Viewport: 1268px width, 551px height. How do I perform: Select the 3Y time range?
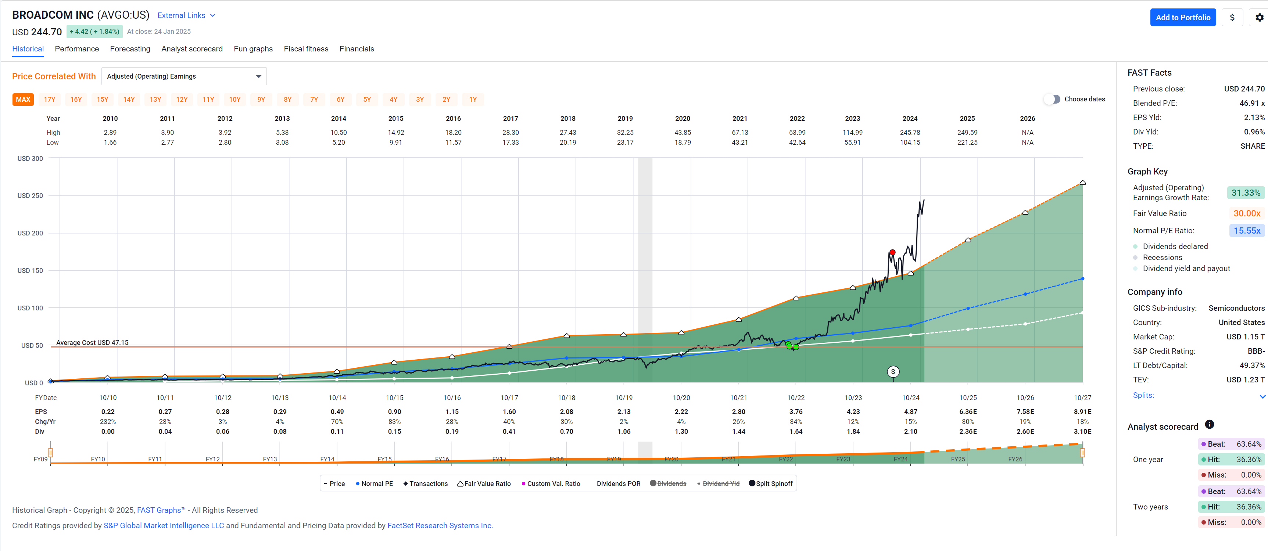[x=420, y=100]
